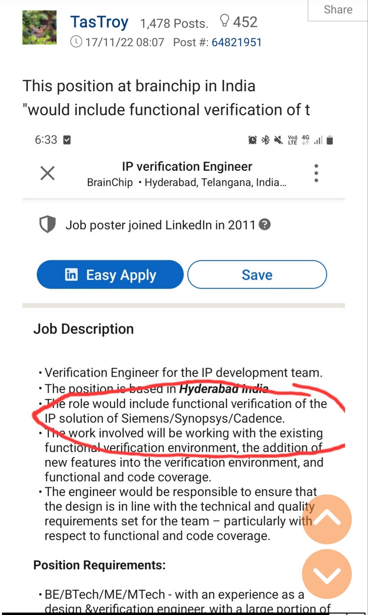Click the shield verification icon
Image resolution: width=368 pixels, height=615 pixels.
(47, 224)
